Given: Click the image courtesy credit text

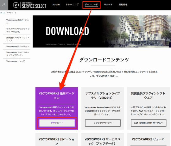Looking at the screenshot, I should tap(63, 44).
